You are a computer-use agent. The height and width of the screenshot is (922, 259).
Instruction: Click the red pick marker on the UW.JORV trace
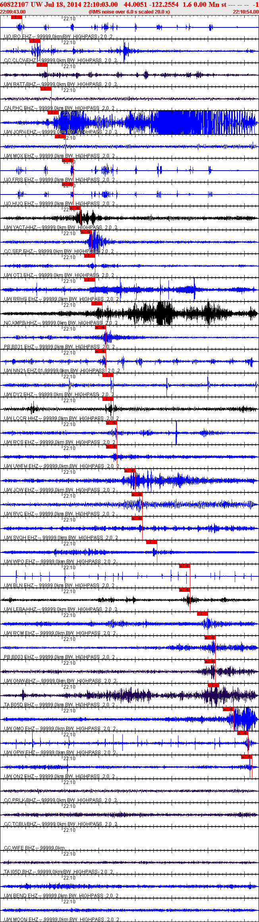tap(53, 113)
